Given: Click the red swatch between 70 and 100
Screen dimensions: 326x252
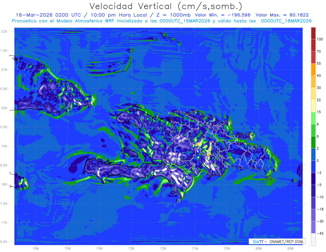Looking at the screenshot, I should coord(313,45).
